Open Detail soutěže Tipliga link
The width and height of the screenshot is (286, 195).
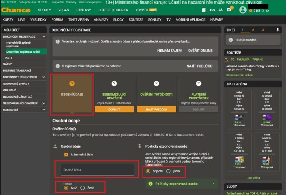tap(239, 75)
